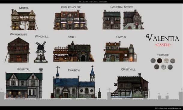
Task: Select the Warehouse building image
Action: 17,50
